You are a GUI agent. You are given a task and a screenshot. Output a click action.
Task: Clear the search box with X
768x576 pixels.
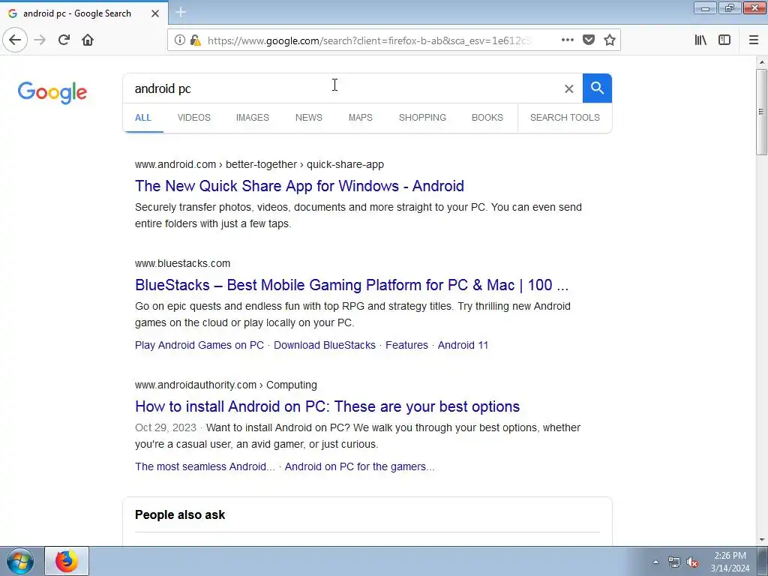click(568, 88)
